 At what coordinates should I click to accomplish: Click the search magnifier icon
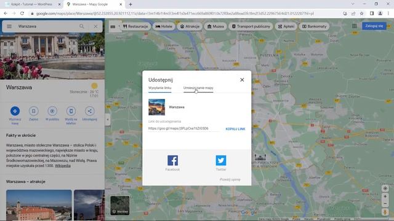coord(82,26)
